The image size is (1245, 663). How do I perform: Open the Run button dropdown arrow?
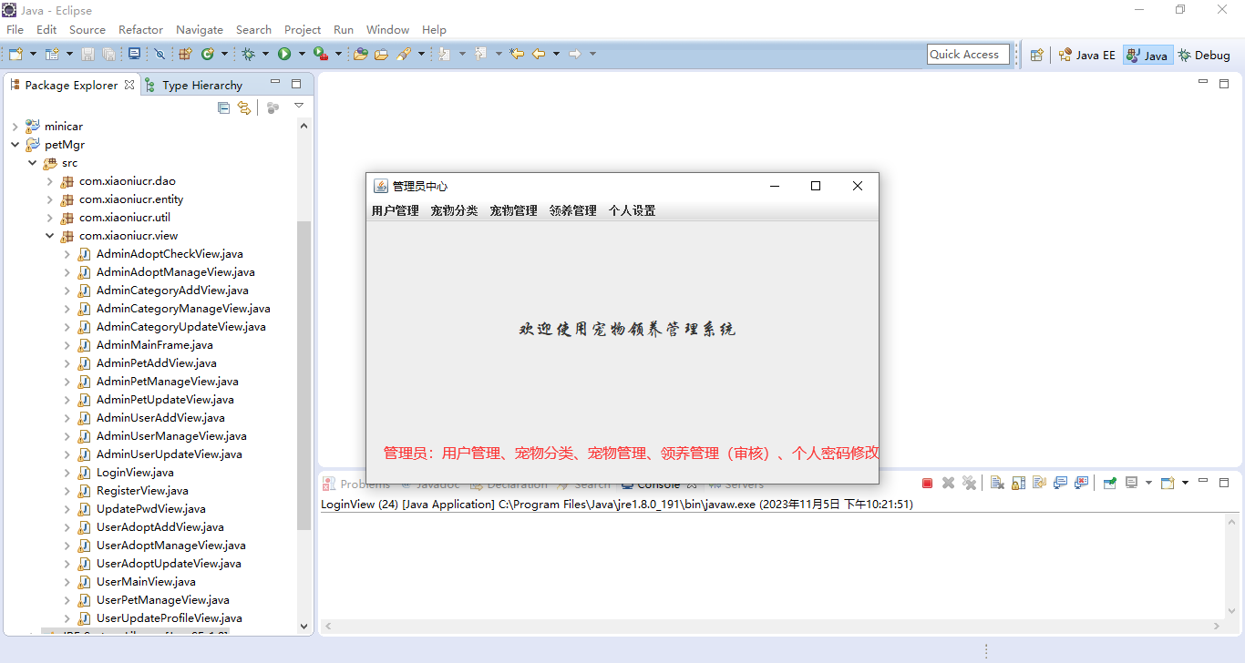(302, 55)
